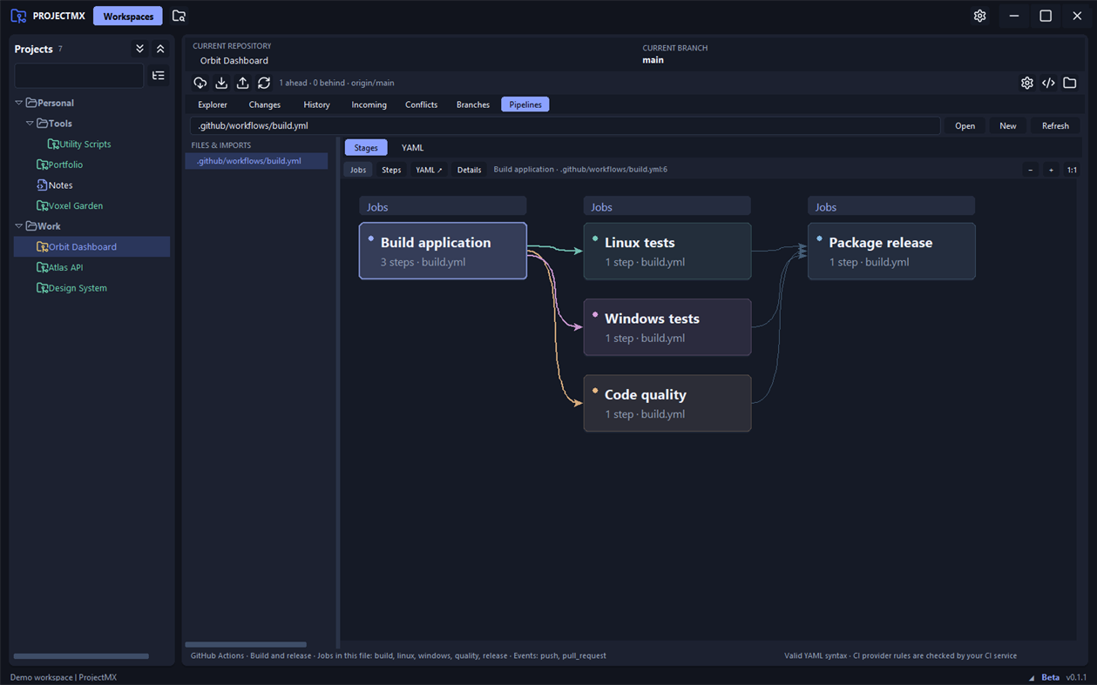Screen dimensions: 1097x685
Task: Zoom in the graph with plus button
Action: click(x=1051, y=170)
